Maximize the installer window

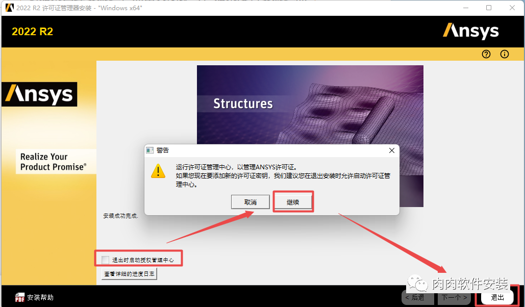point(489,8)
